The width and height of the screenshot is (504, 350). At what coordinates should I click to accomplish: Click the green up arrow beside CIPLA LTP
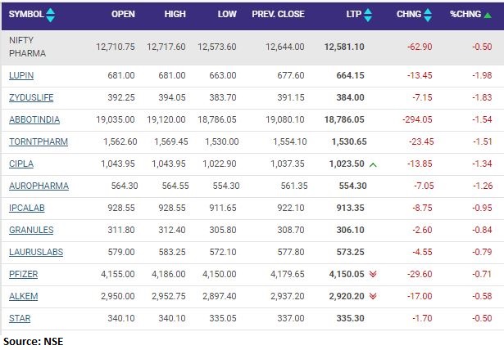click(x=374, y=164)
